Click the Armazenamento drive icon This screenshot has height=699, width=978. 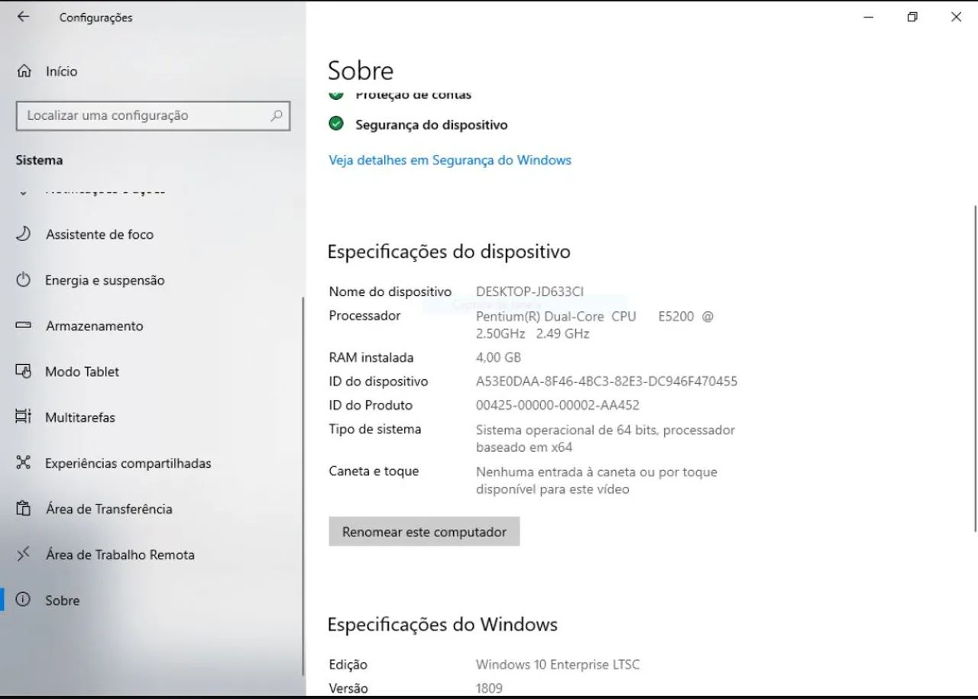[24, 326]
